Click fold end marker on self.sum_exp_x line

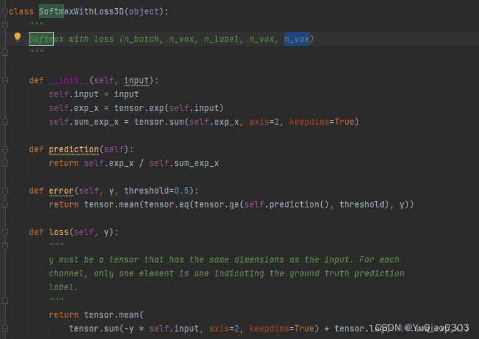coord(5,122)
